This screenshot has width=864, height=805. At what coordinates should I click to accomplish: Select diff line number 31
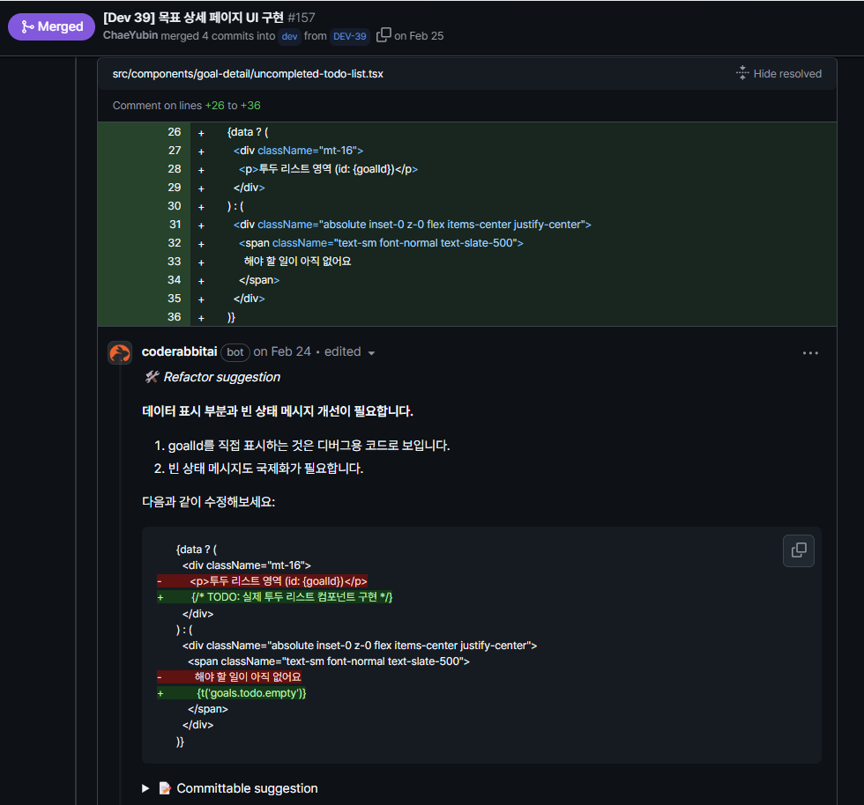[174, 225]
